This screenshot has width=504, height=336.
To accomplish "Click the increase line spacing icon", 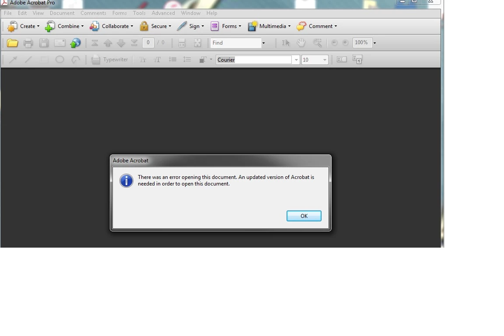I will click(187, 59).
